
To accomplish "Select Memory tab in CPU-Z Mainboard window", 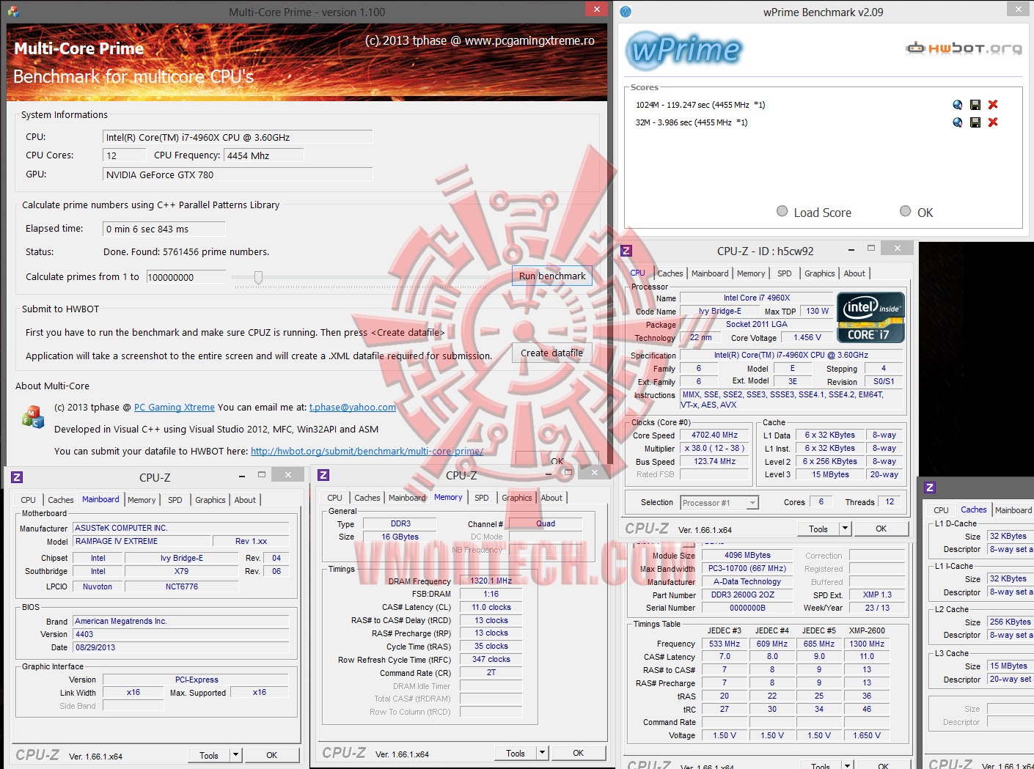I will pyautogui.click(x=142, y=500).
